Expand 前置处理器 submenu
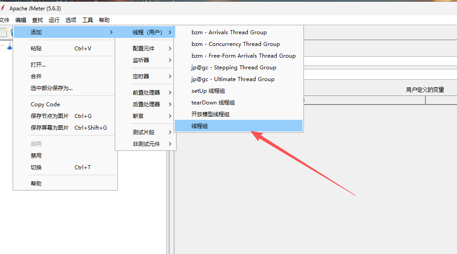Image resolution: width=457 pixels, height=254 pixels. 145,93
